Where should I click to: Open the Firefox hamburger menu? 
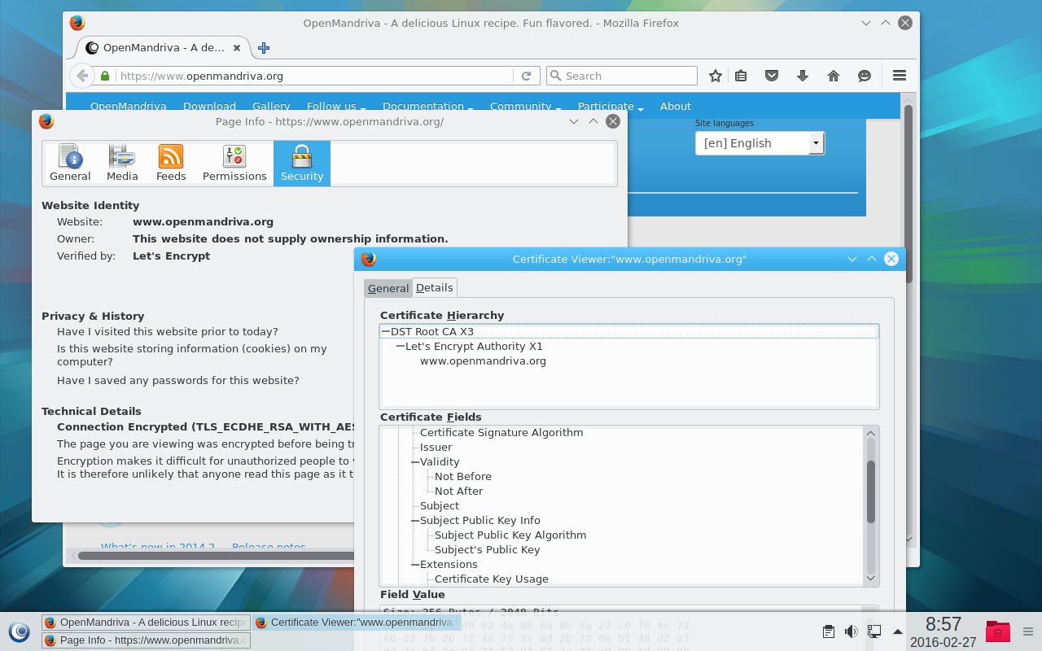pyautogui.click(x=900, y=76)
